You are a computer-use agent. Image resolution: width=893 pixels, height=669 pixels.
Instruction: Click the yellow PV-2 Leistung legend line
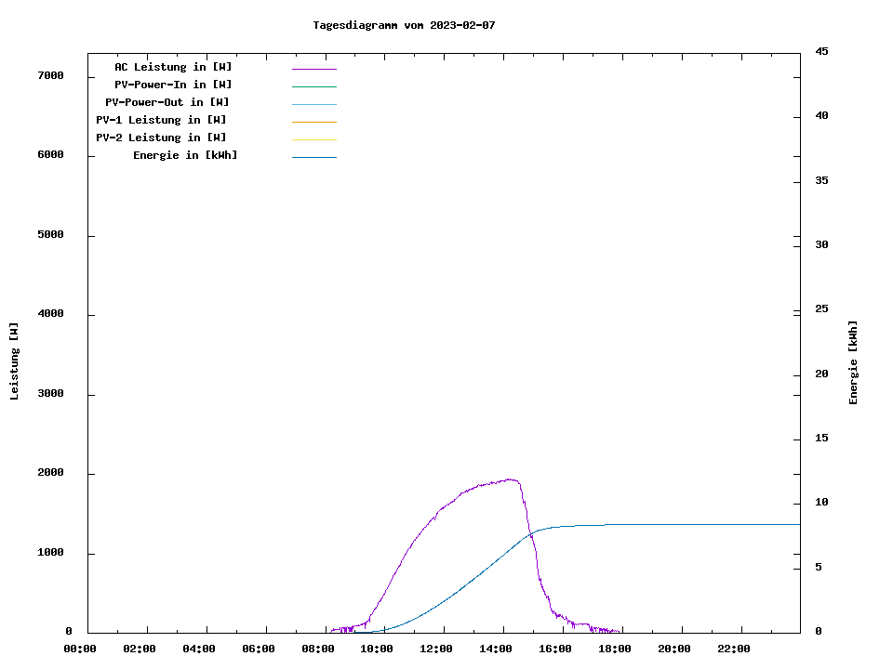313,139
